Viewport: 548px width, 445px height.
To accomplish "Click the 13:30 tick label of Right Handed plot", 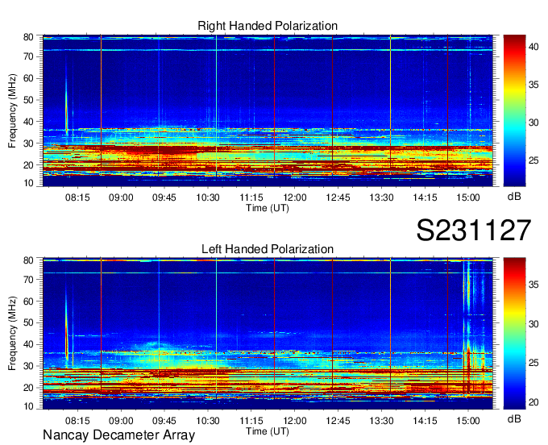I will (382, 198).
